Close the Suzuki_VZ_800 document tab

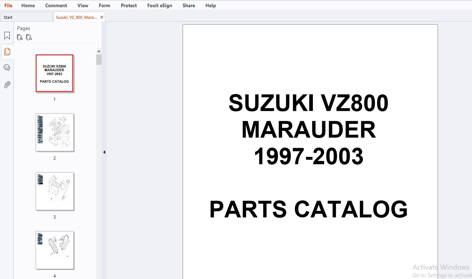[x=102, y=17]
